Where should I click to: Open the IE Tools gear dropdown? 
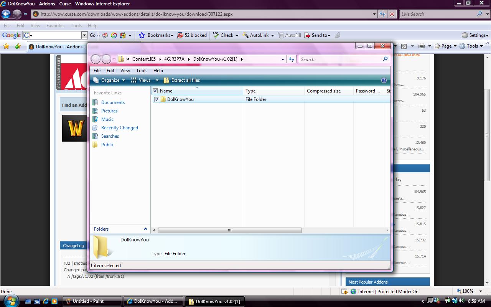tap(471, 46)
